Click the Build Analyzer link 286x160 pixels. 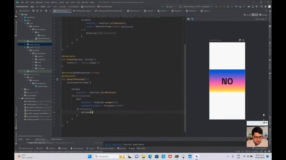tap(113, 144)
